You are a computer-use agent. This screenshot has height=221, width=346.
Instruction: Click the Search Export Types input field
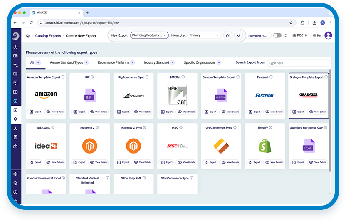(x=298, y=63)
